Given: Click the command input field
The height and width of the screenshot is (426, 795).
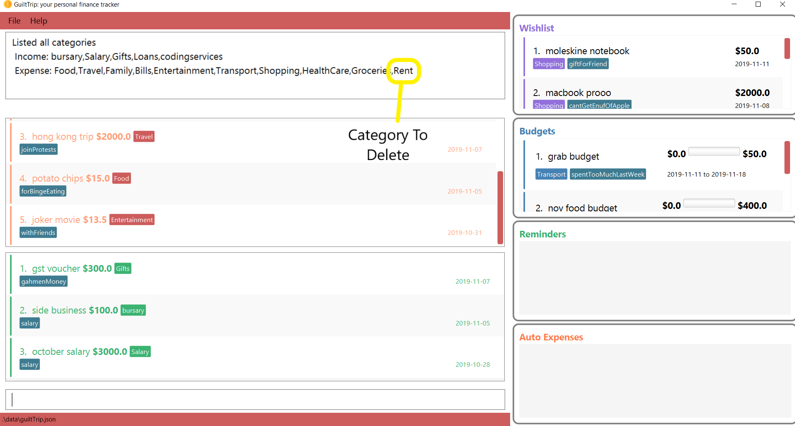Looking at the screenshot, I should pos(255,400).
